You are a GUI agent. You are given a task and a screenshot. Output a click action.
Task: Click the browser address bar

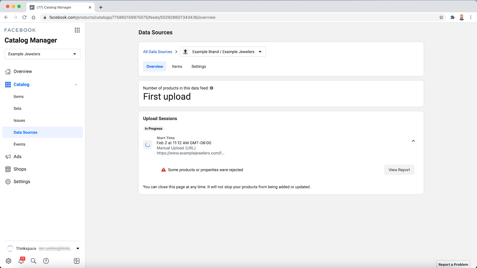[243, 17]
